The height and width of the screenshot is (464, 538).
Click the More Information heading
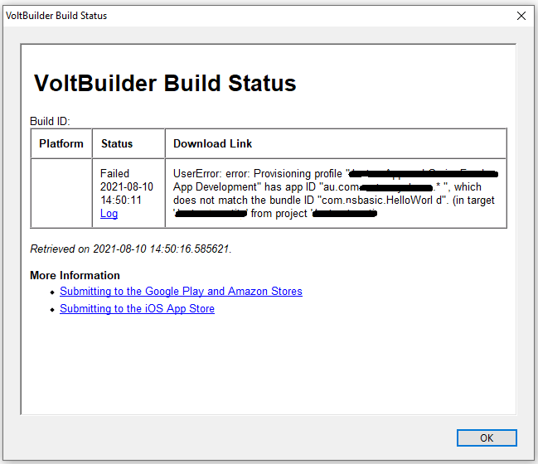[x=75, y=275]
